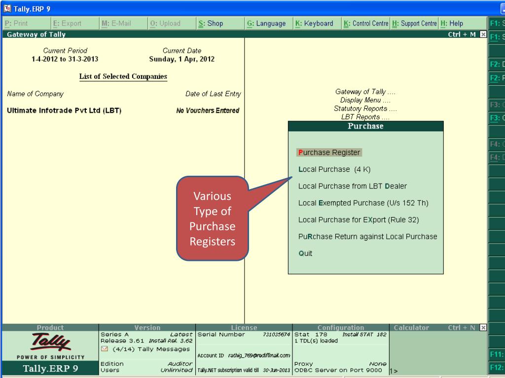
Task: Click the F11 side button
Action: (x=497, y=354)
